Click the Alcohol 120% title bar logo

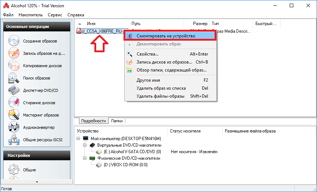(6, 5)
